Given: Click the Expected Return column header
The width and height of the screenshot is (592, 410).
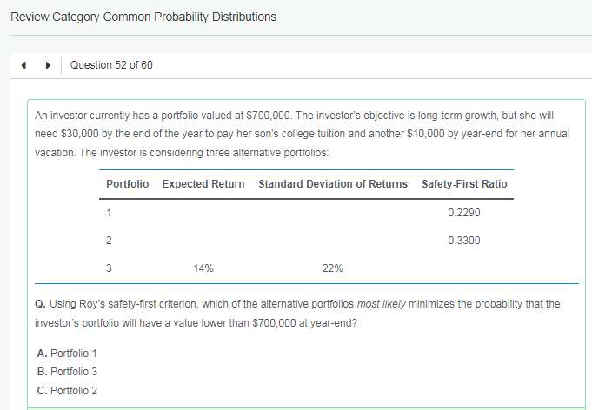Looking at the screenshot, I should click(x=203, y=184).
